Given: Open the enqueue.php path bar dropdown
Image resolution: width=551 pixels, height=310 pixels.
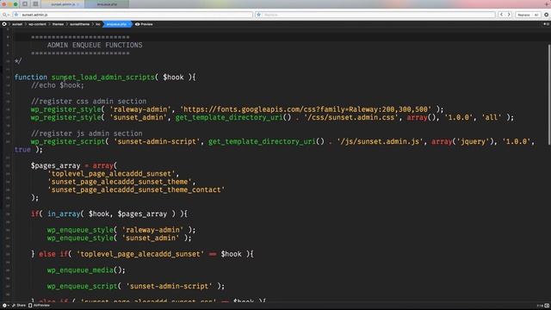Looking at the screenshot, I should (x=117, y=24).
